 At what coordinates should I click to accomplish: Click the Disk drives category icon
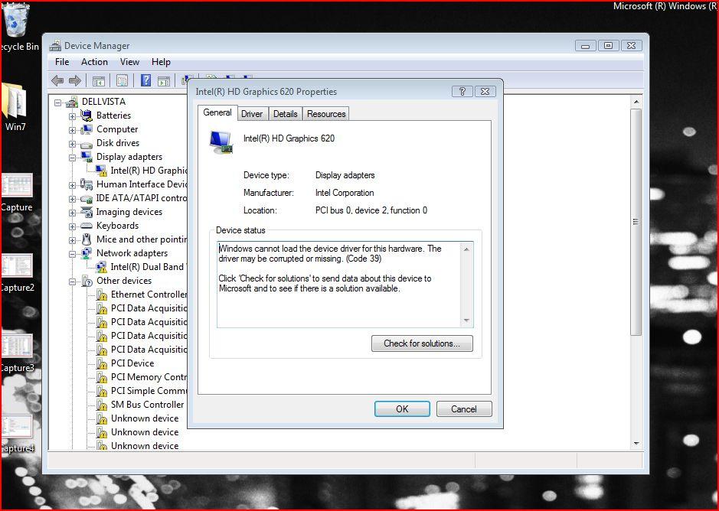click(x=87, y=144)
